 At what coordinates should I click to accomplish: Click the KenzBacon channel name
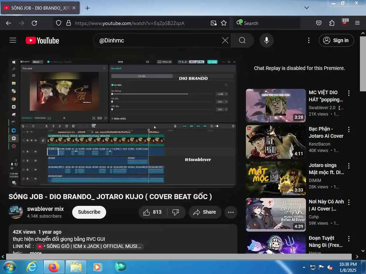coord(319,144)
